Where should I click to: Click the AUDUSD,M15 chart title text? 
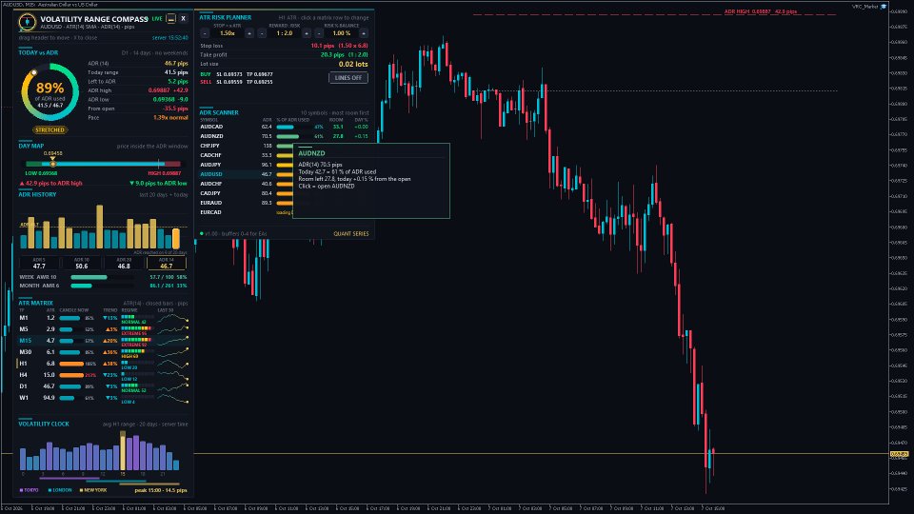pos(50,4)
